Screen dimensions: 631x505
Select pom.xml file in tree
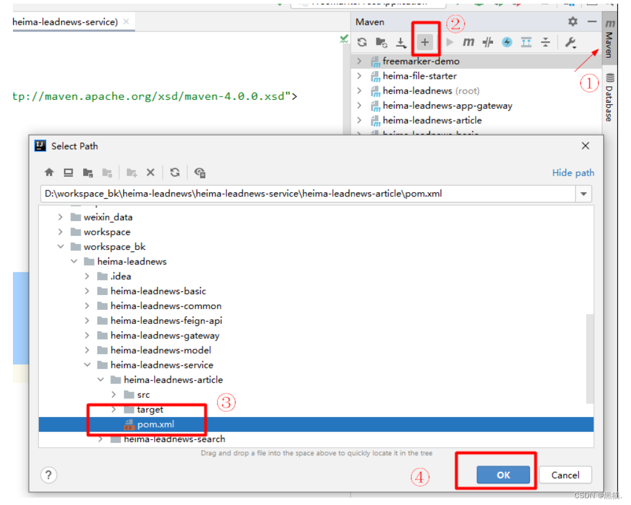(x=316, y=424)
